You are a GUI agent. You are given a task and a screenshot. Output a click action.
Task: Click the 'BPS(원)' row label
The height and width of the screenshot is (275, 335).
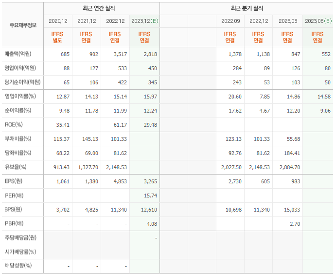click(14, 210)
